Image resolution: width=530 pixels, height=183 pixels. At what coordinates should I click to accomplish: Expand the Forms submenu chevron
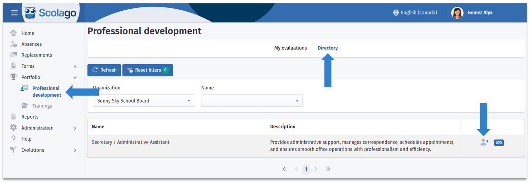pos(75,66)
